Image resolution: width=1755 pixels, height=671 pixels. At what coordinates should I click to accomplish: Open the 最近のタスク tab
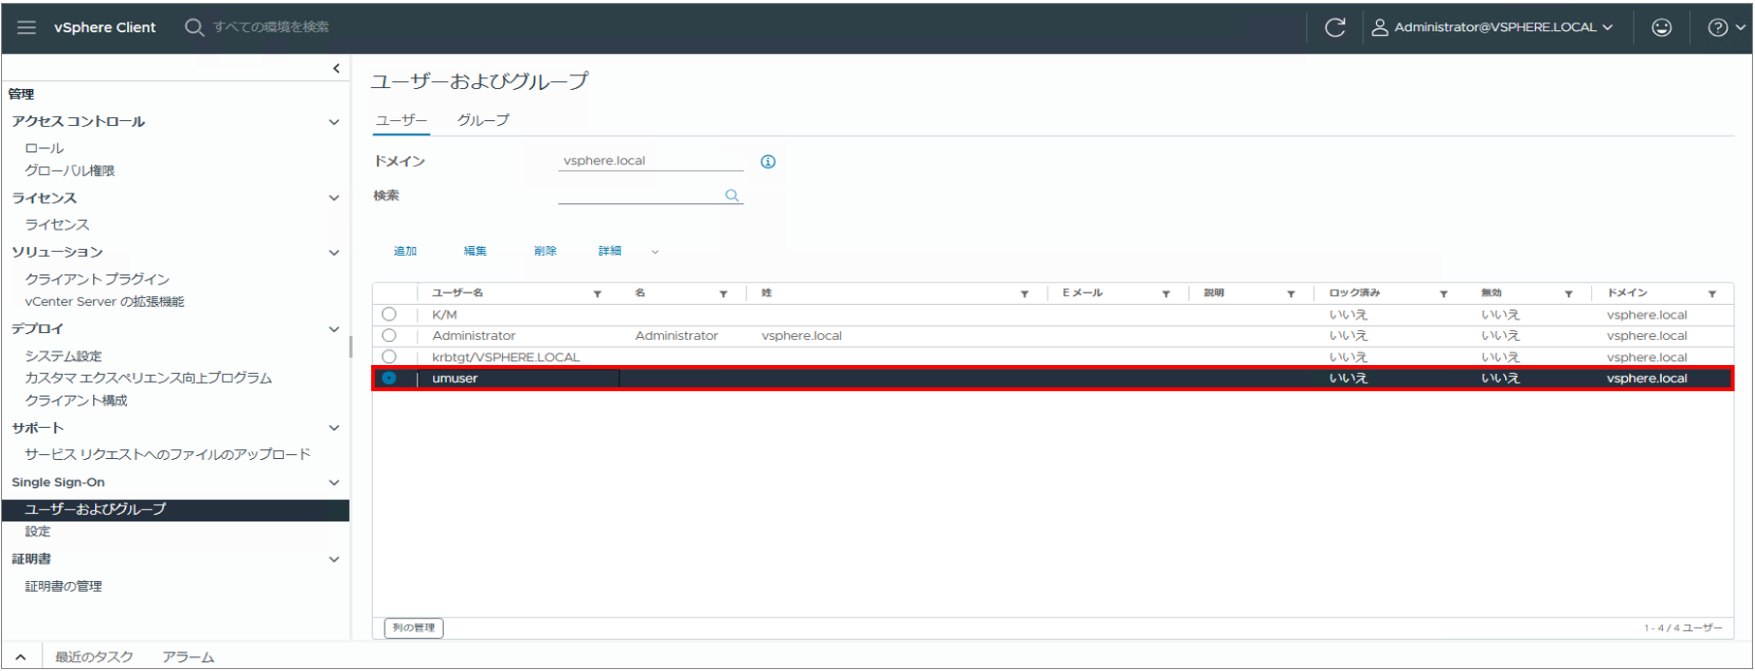pyautogui.click(x=94, y=657)
